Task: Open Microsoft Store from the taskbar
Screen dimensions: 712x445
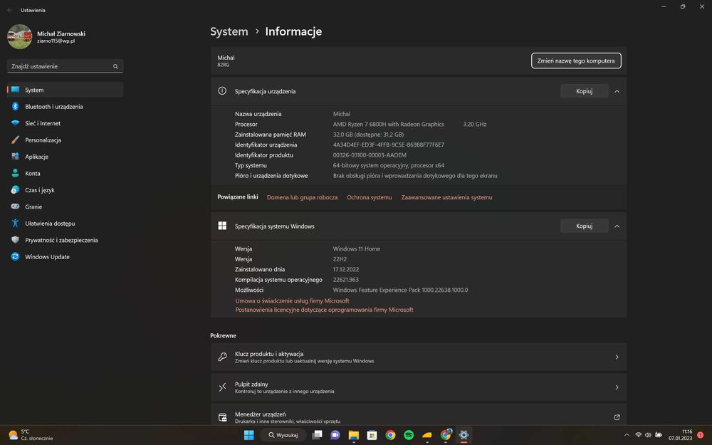Action: pyautogui.click(x=372, y=435)
